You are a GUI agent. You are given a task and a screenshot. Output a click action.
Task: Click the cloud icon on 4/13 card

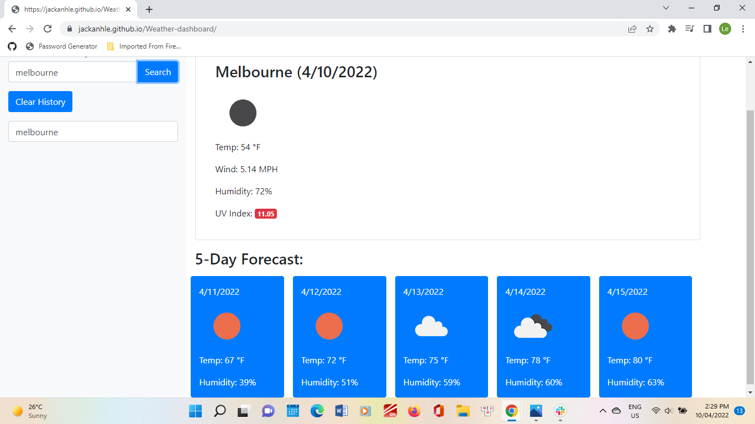tap(431, 326)
